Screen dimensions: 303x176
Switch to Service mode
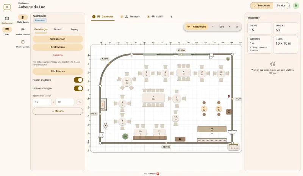(x=281, y=6)
